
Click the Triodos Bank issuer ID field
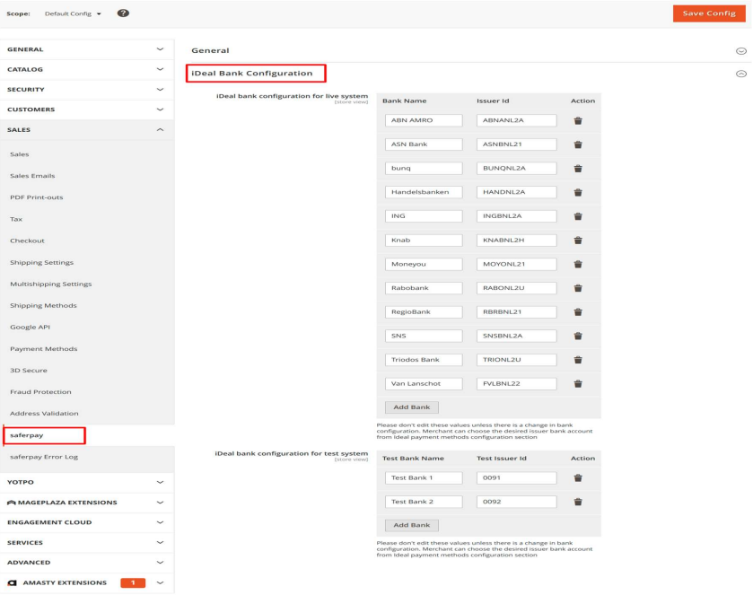click(514, 359)
